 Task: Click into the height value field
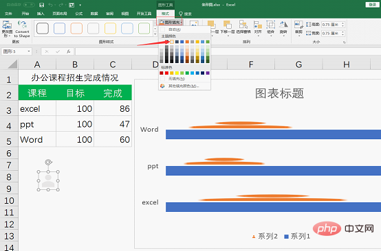331,25
